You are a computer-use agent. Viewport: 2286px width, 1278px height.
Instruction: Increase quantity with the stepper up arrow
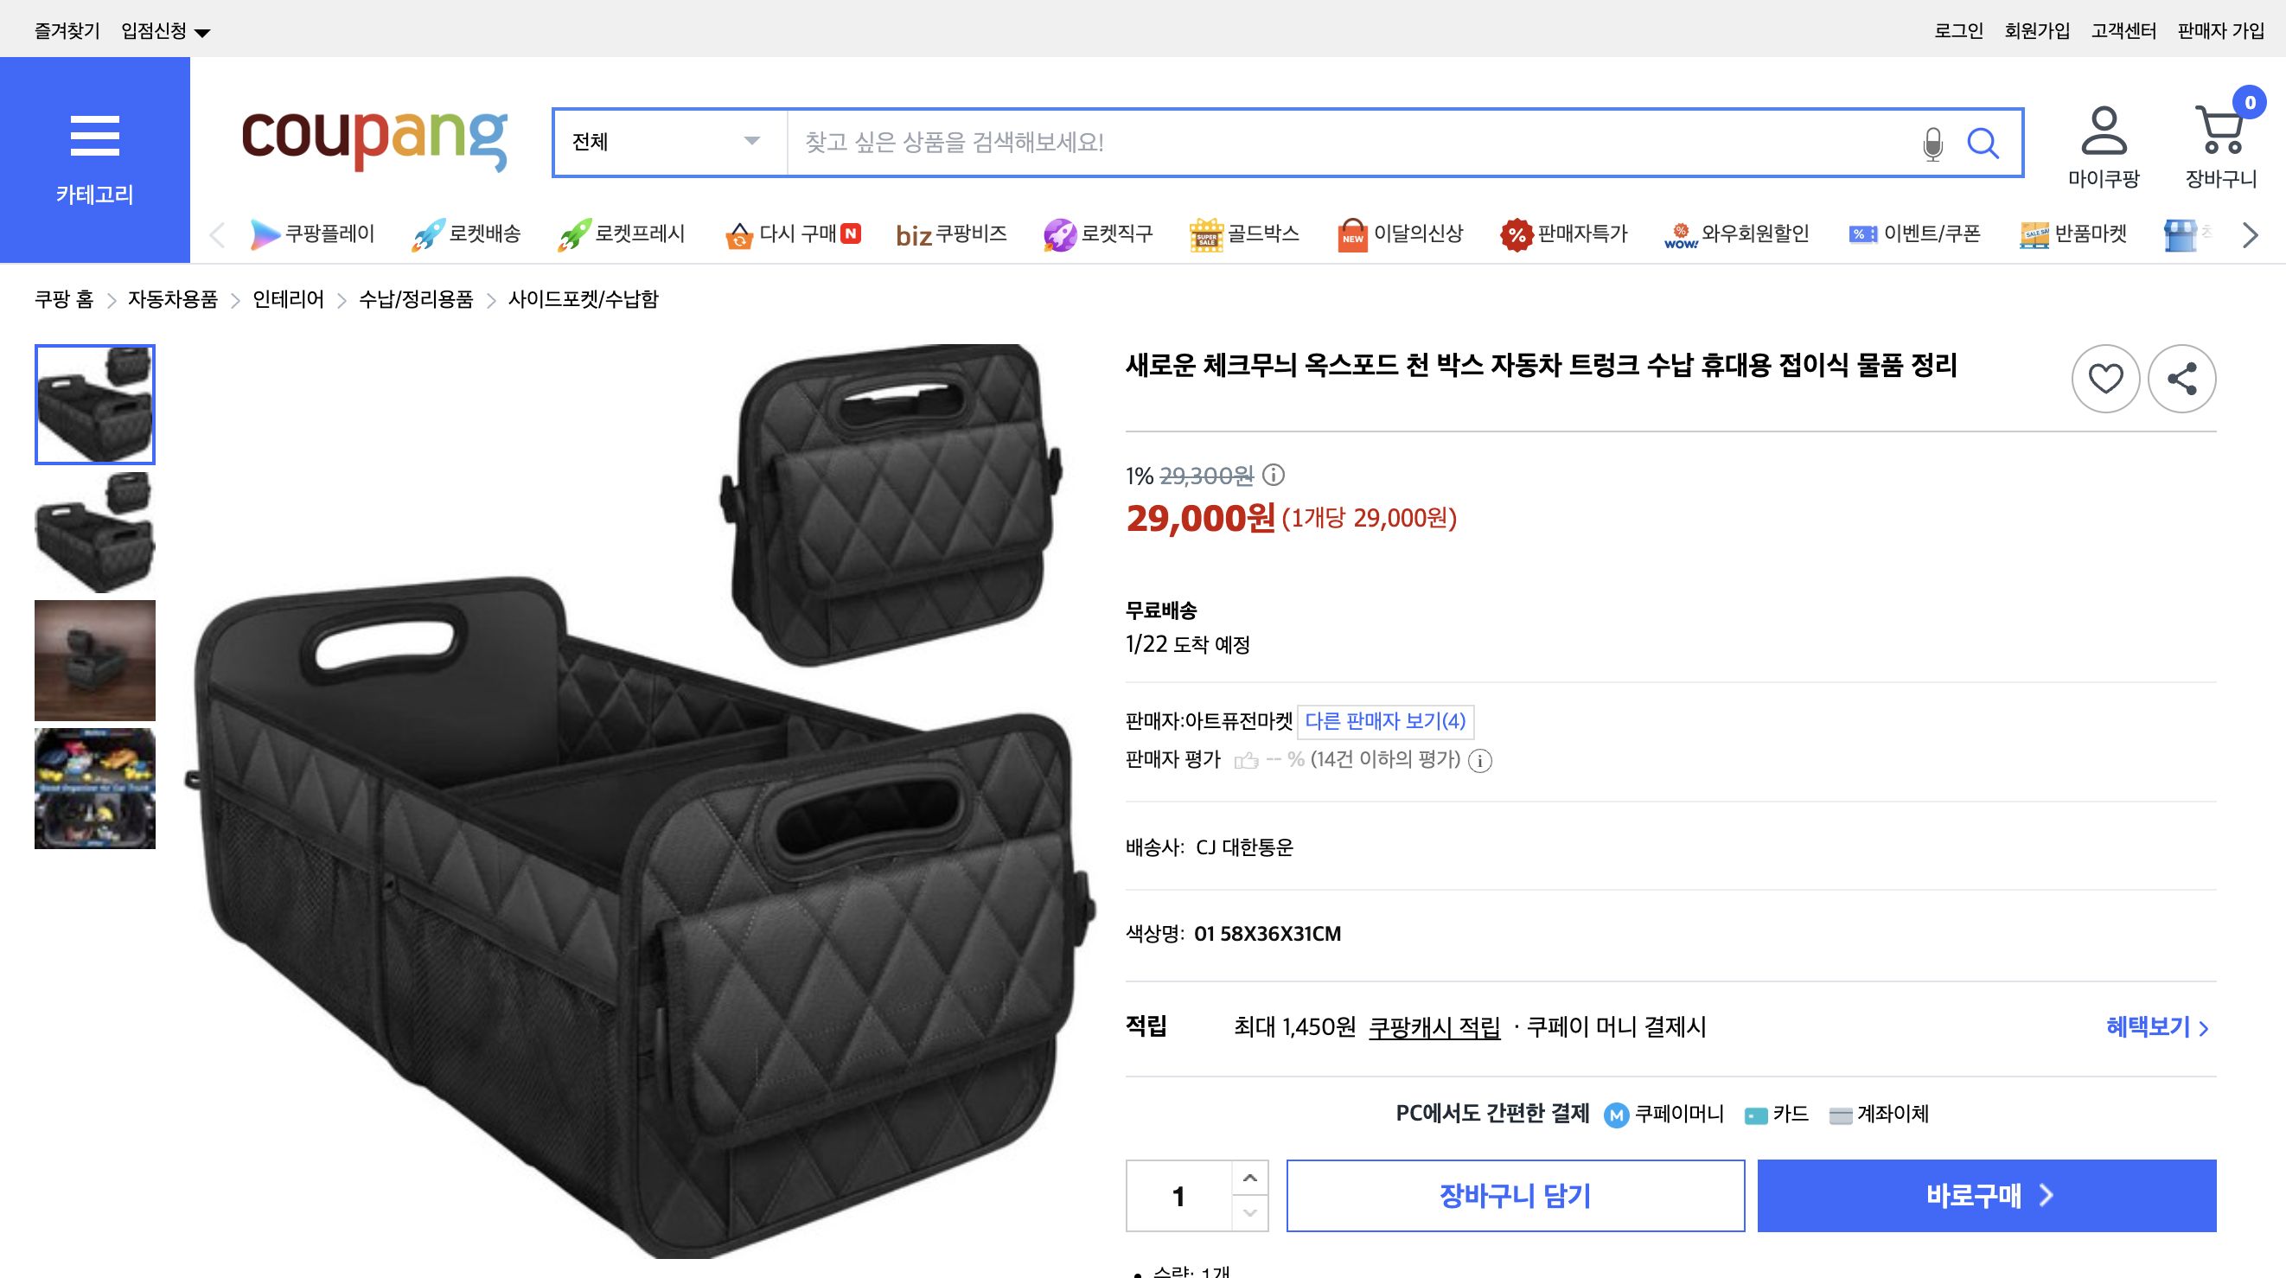pos(1249,1176)
